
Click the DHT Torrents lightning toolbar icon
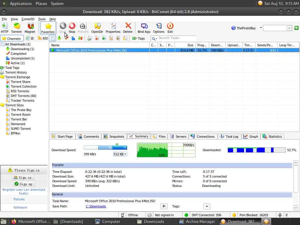tap(118, 38)
